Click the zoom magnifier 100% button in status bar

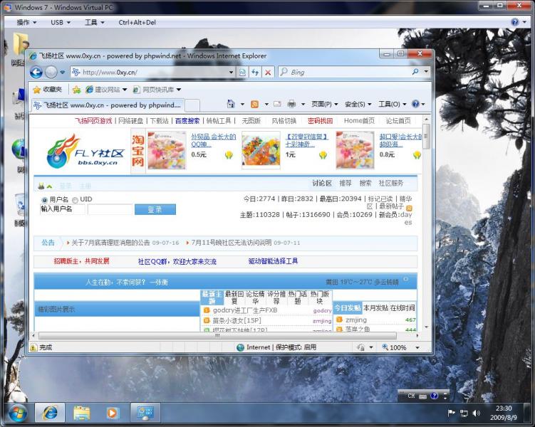pyautogui.click(x=394, y=347)
